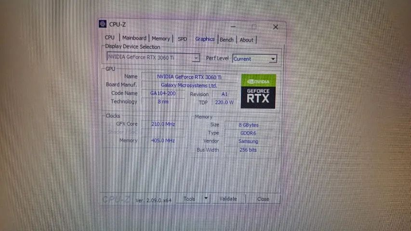Click the Validate button
This screenshot has height=231, width=411.
click(x=228, y=199)
